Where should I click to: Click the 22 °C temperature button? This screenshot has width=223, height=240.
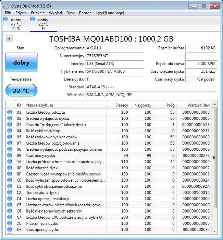[x=21, y=91]
